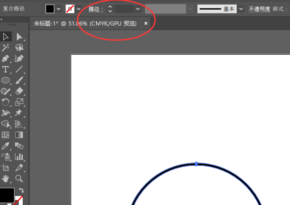
Task: Click the control bar black fill swatch
Action: coord(50,9)
